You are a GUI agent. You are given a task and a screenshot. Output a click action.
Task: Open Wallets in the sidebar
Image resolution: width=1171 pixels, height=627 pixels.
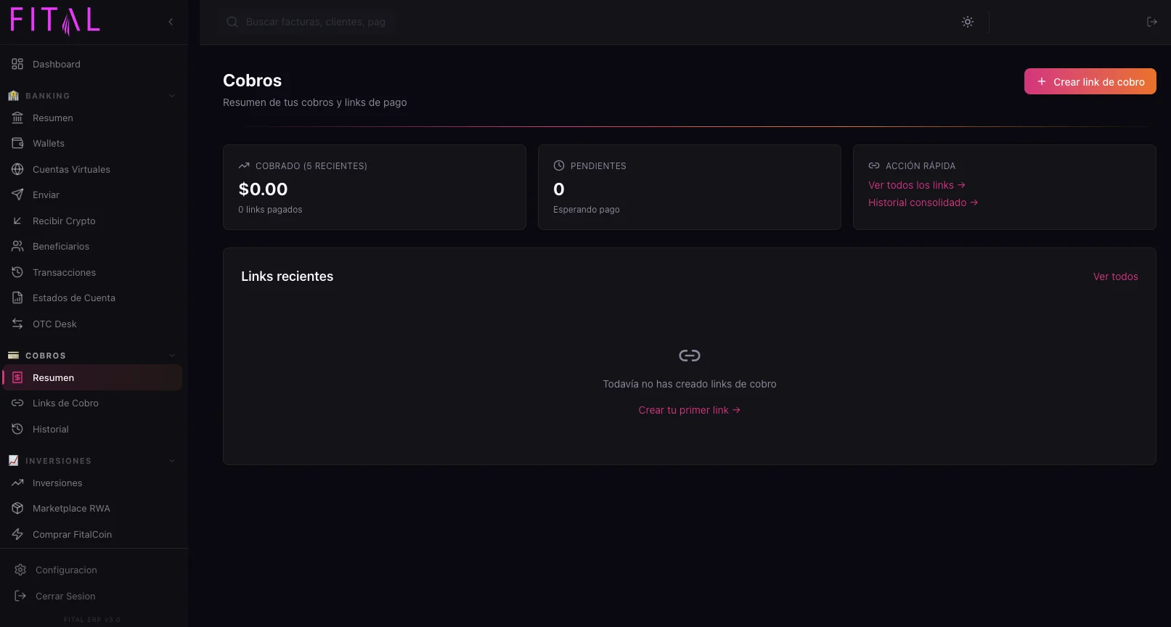94,143
